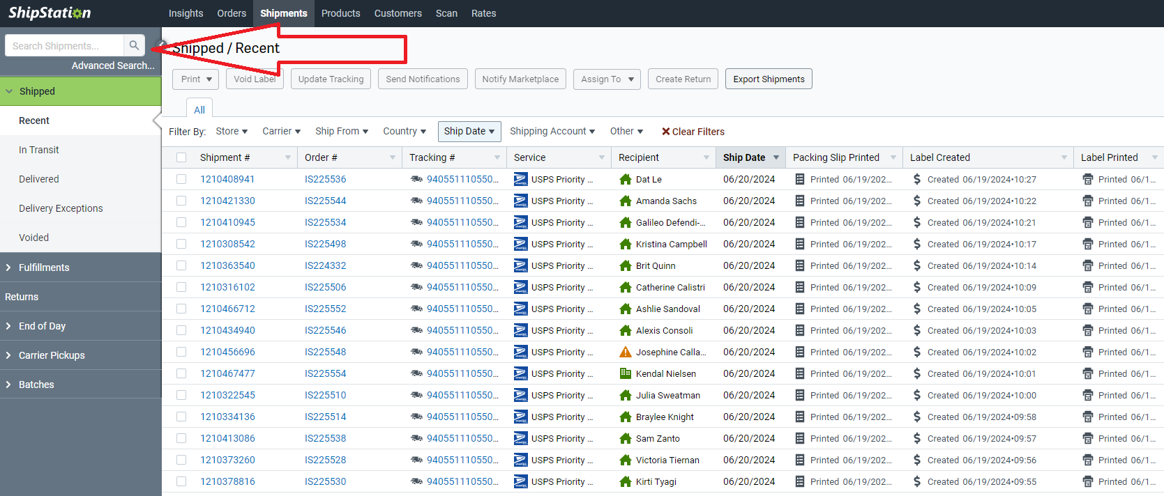The height and width of the screenshot is (496, 1164).
Task: Click printer icon in Catherine Calistri row
Action: click(1088, 287)
